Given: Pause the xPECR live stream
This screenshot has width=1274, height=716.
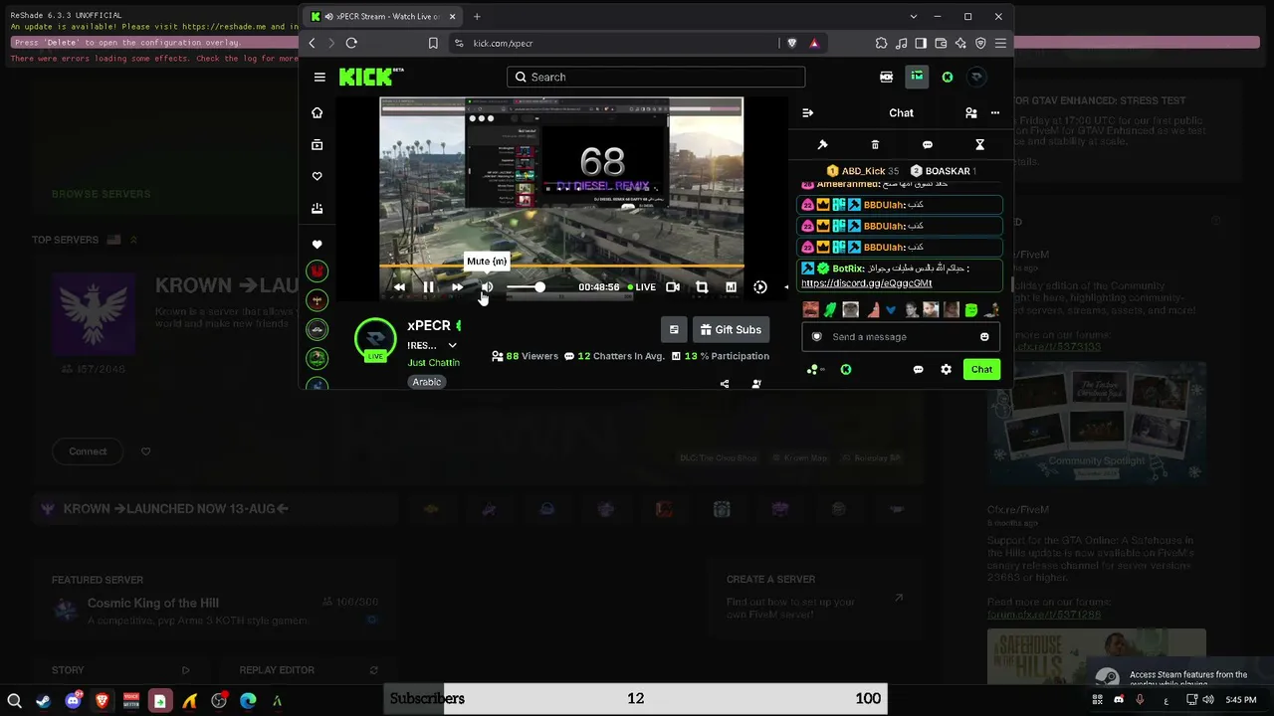Looking at the screenshot, I should coord(428,287).
